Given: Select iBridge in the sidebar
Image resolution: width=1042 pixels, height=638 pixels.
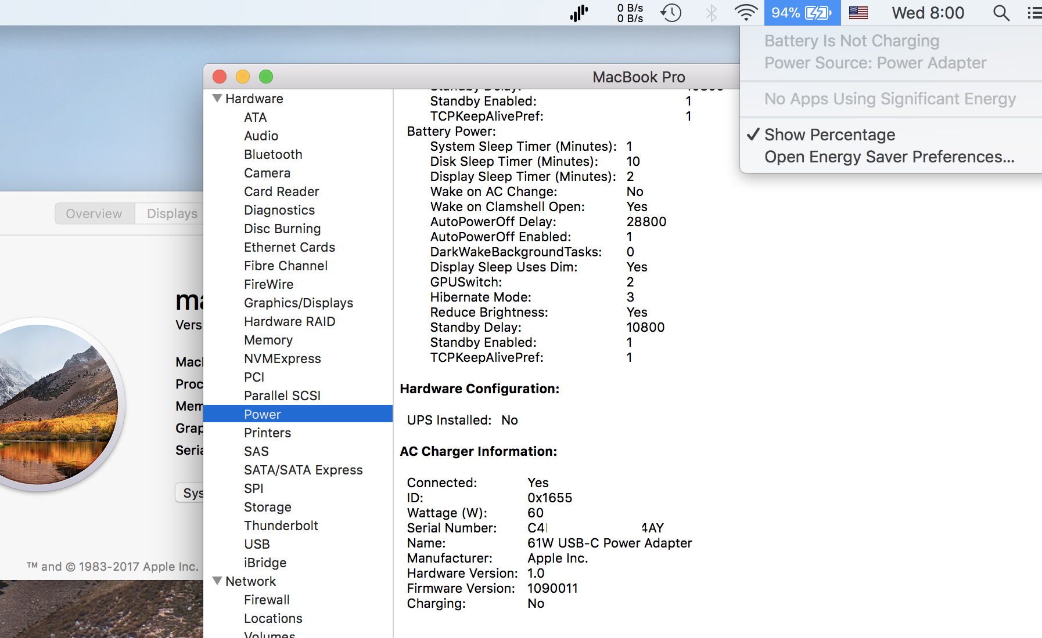Looking at the screenshot, I should [x=265, y=563].
